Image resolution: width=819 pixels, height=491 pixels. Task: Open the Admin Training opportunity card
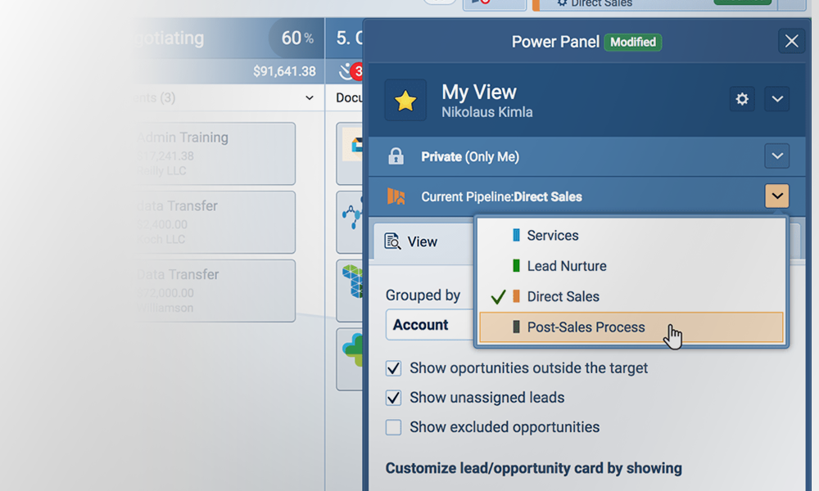pyautogui.click(x=215, y=153)
